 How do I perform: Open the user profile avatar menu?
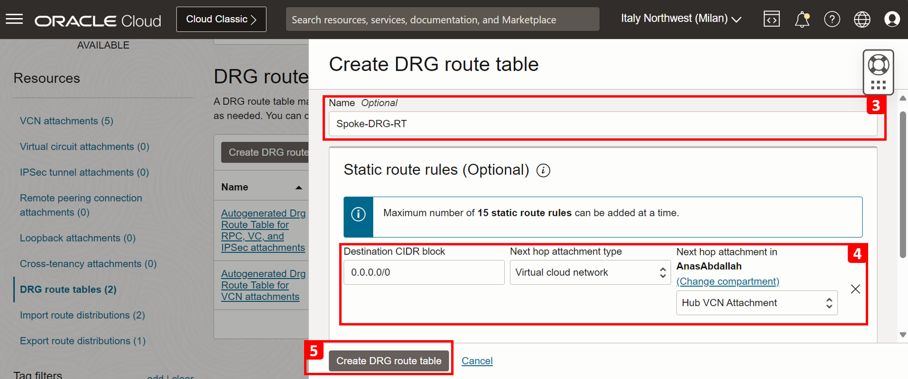click(x=892, y=19)
